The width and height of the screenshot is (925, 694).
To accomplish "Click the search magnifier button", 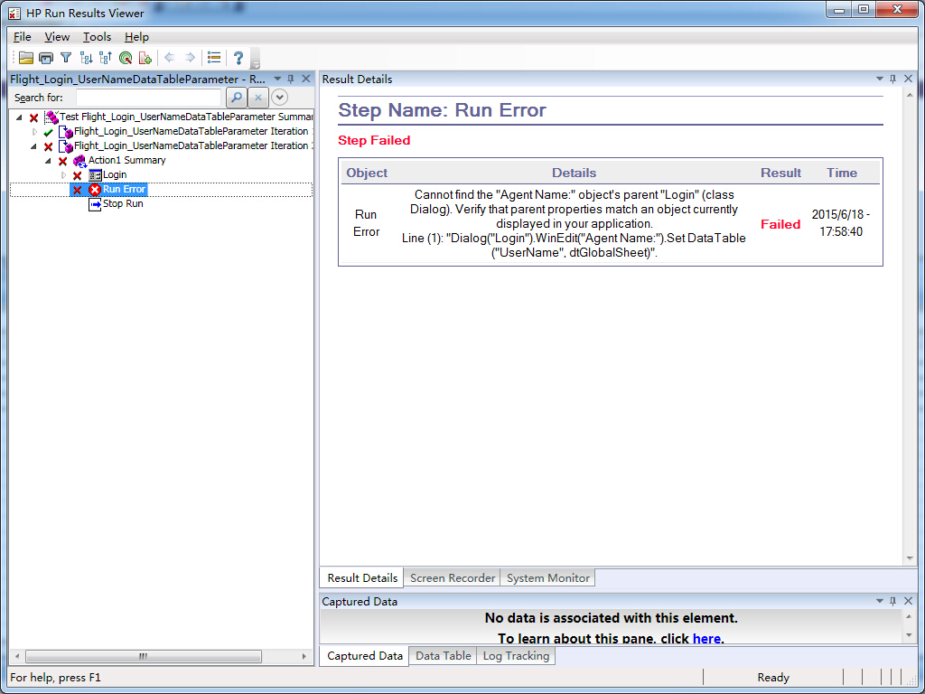I will (237, 98).
